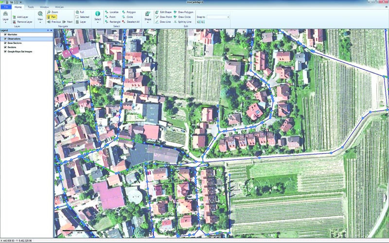Go to Previous map view

[x=53, y=22]
